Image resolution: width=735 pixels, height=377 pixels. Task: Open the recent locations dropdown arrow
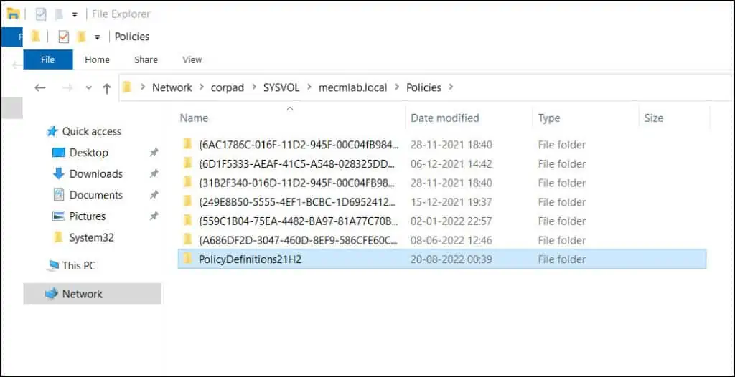coord(88,87)
